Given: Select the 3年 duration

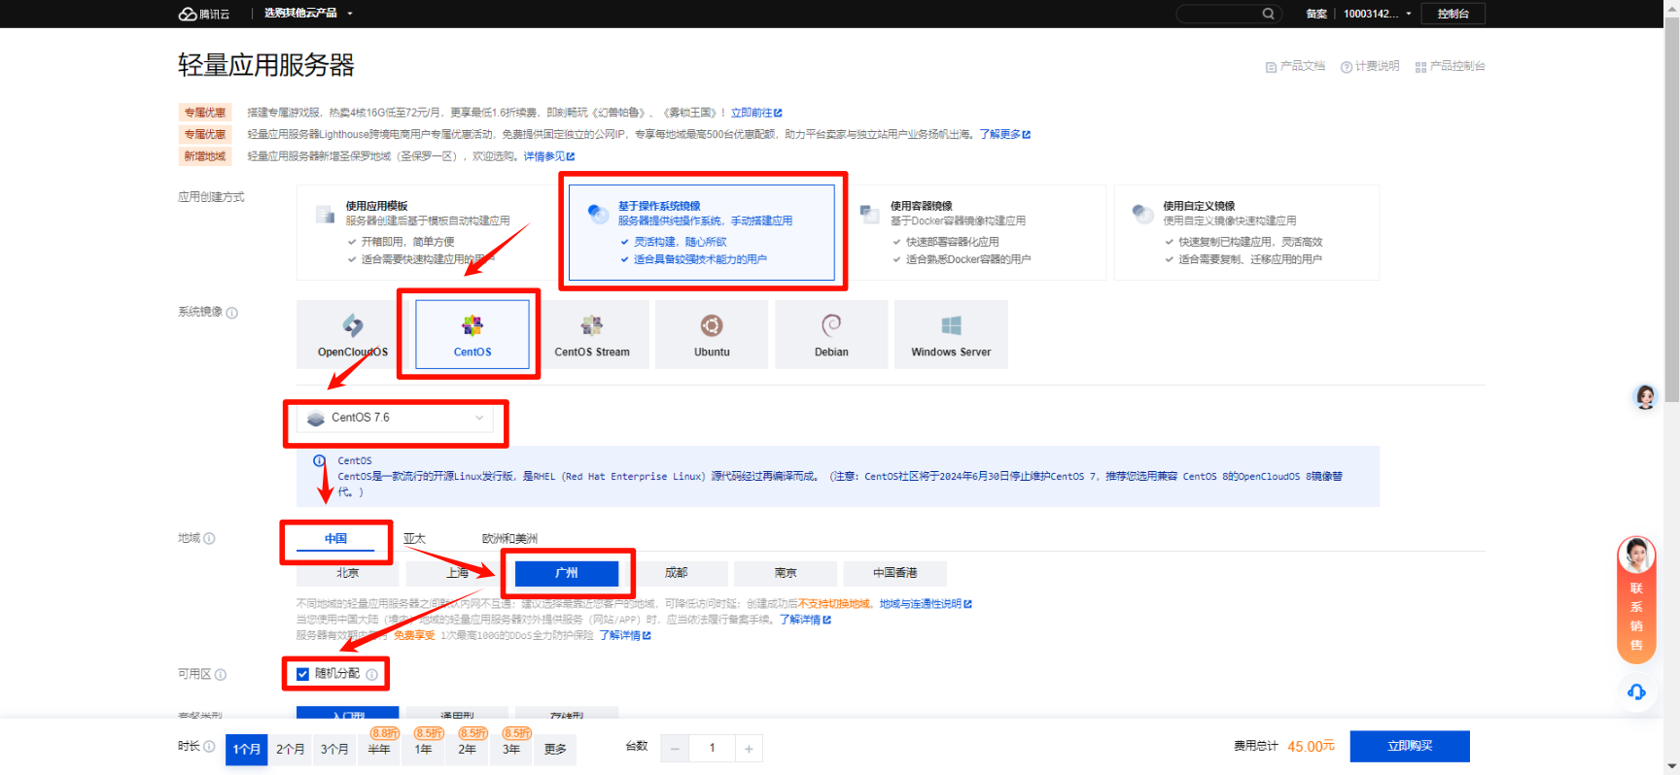Looking at the screenshot, I should [x=511, y=749].
